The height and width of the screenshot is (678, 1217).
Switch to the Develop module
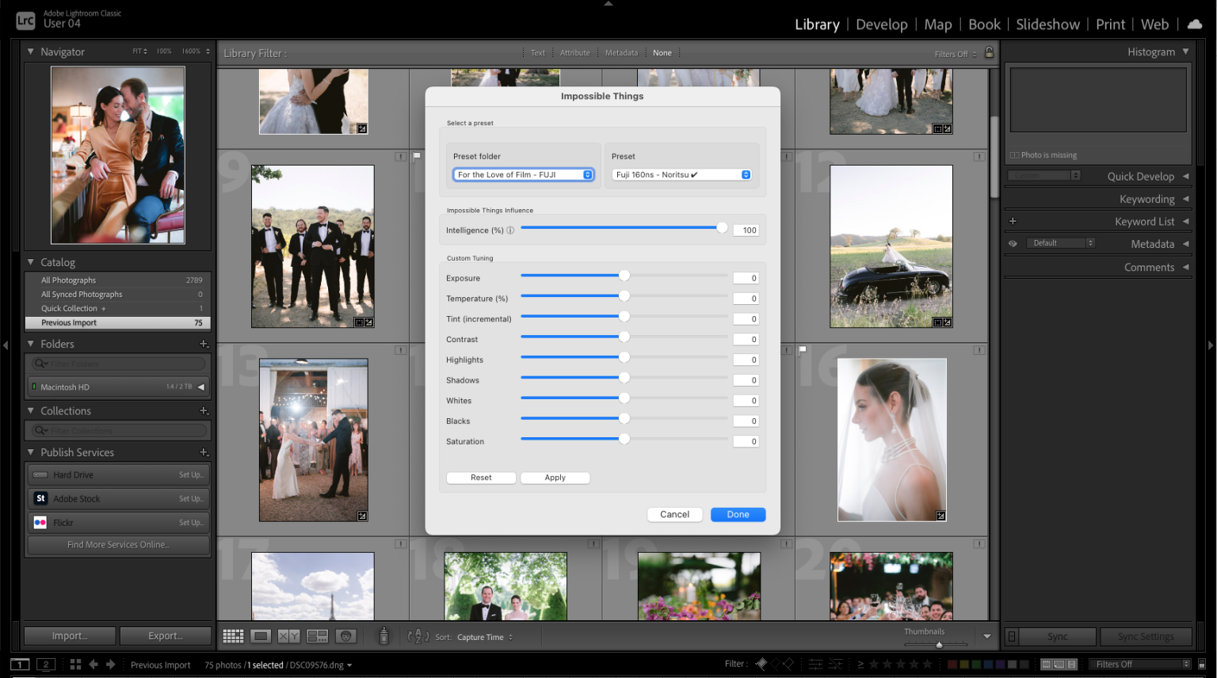(x=881, y=25)
